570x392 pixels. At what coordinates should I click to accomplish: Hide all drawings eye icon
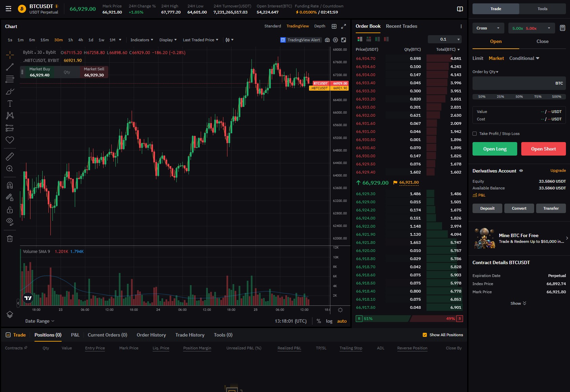[x=10, y=222]
